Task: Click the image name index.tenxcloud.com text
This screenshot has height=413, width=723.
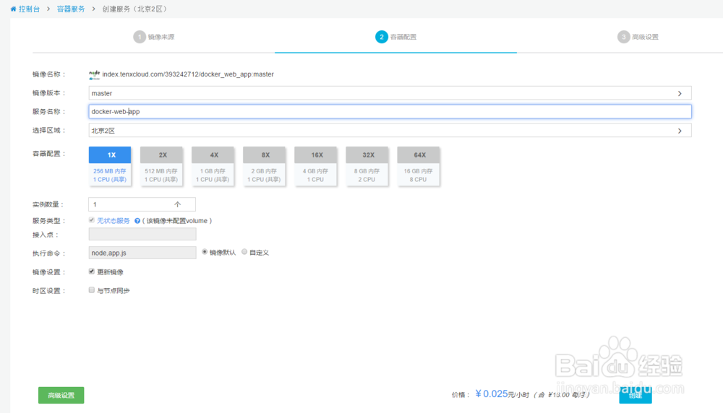Action: point(188,74)
